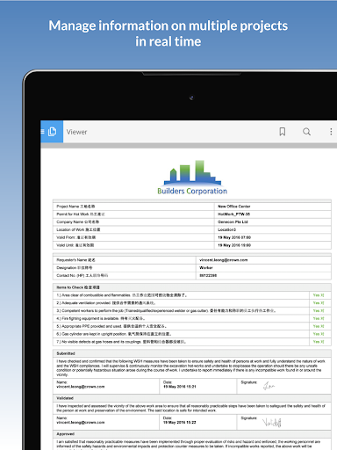The image size is (337, 450).
Task: Click the Approved section header
Action: pos(66,434)
